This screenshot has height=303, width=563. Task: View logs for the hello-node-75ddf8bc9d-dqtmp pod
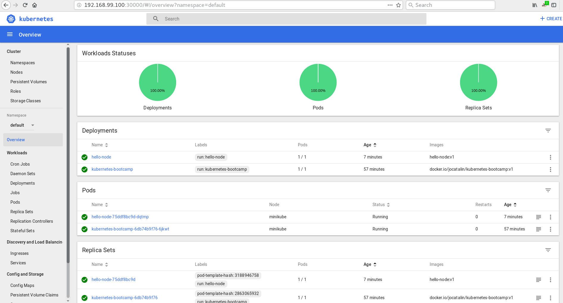(538, 217)
